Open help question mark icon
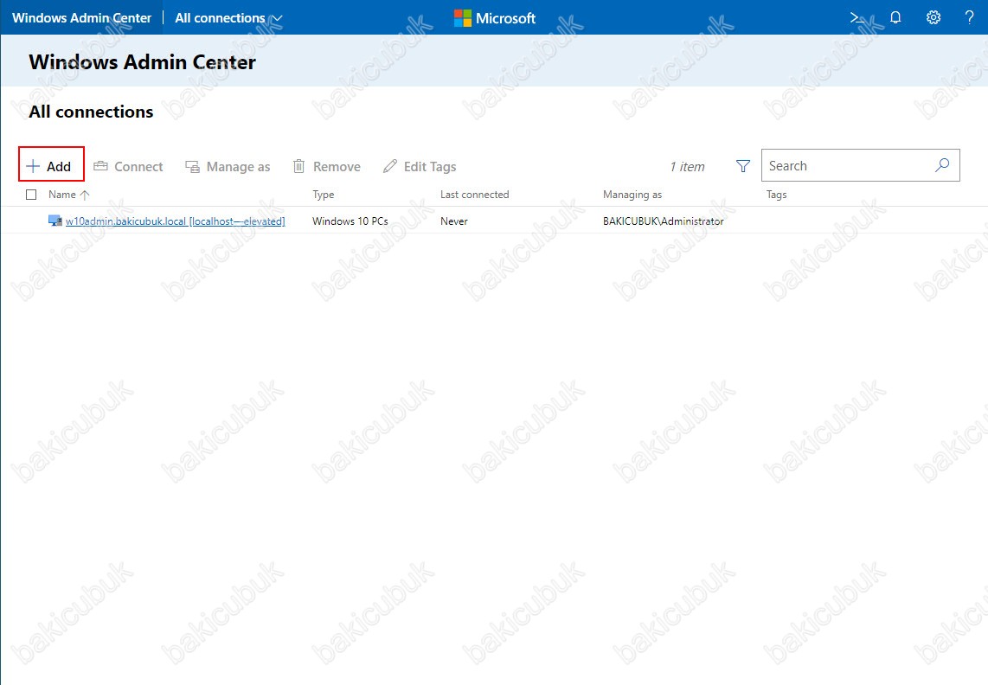The height and width of the screenshot is (685, 988). pyautogui.click(x=969, y=17)
